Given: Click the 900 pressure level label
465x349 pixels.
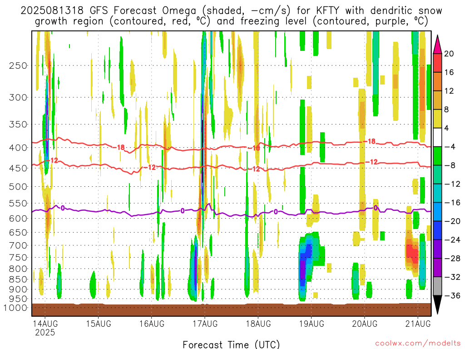Looking at the screenshot, I should point(18,289).
